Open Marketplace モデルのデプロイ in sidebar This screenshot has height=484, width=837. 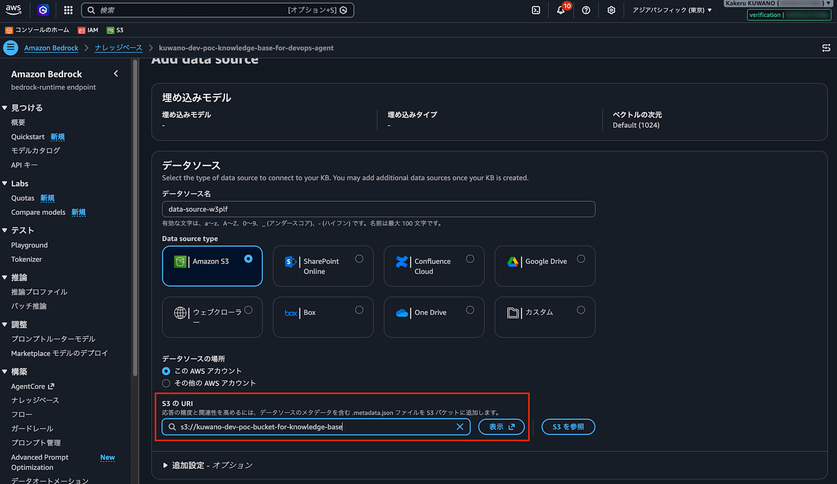point(59,353)
